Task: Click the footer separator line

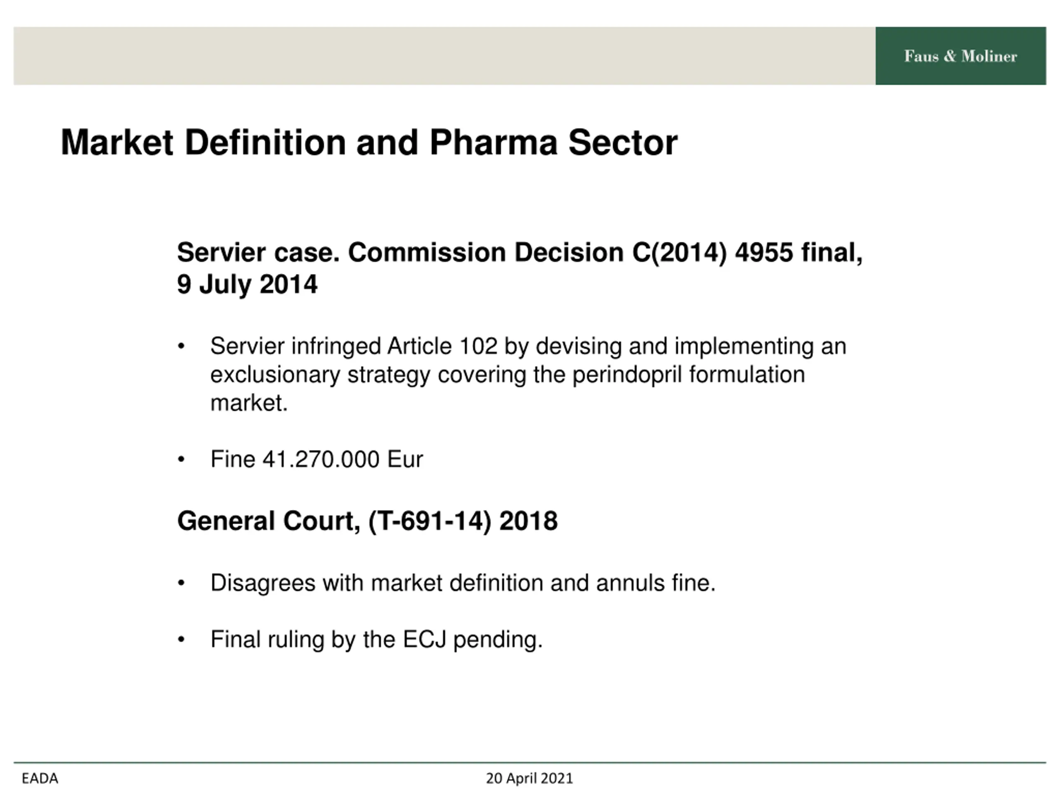Action: [530, 762]
